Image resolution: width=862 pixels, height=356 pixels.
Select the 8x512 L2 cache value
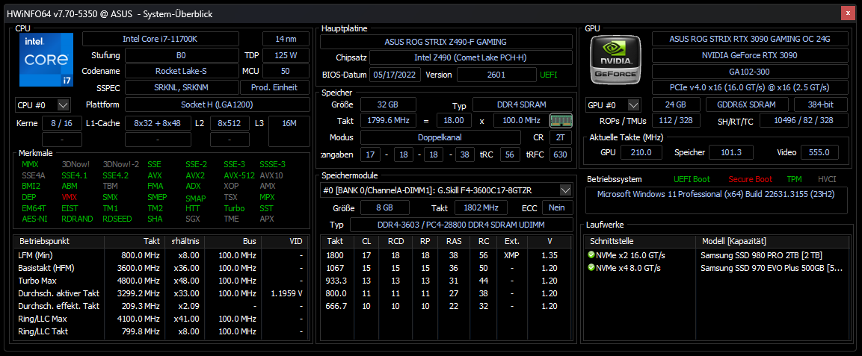pos(230,123)
